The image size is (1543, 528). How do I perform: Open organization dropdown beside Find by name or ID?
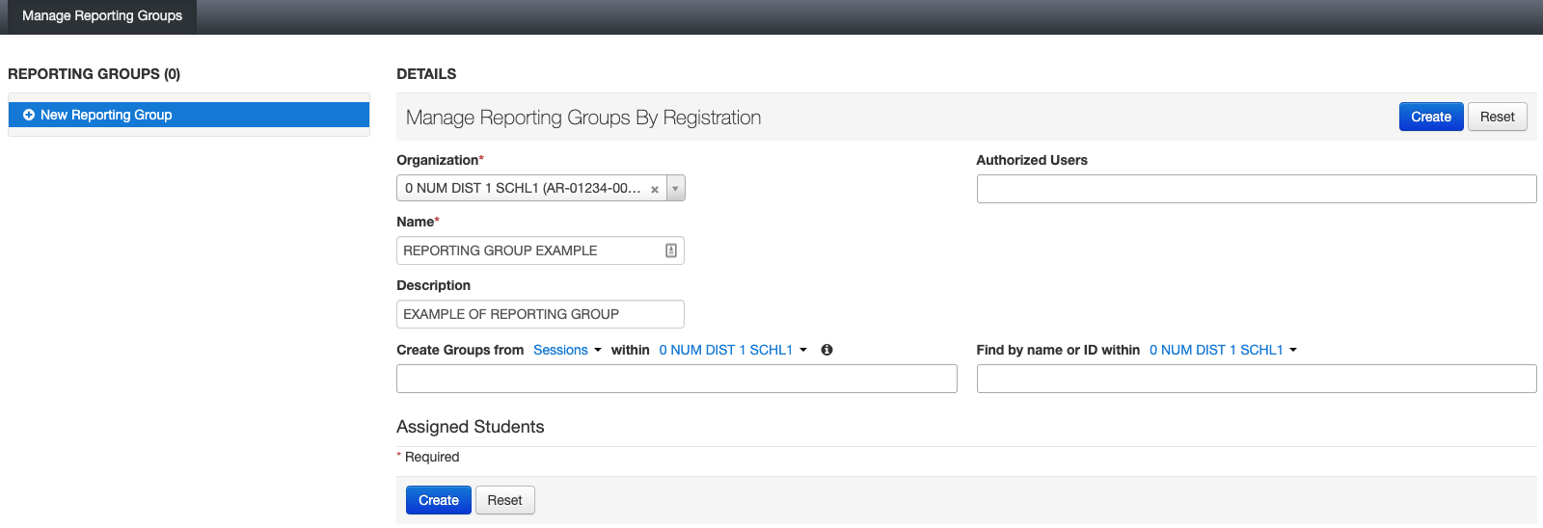click(1223, 350)
